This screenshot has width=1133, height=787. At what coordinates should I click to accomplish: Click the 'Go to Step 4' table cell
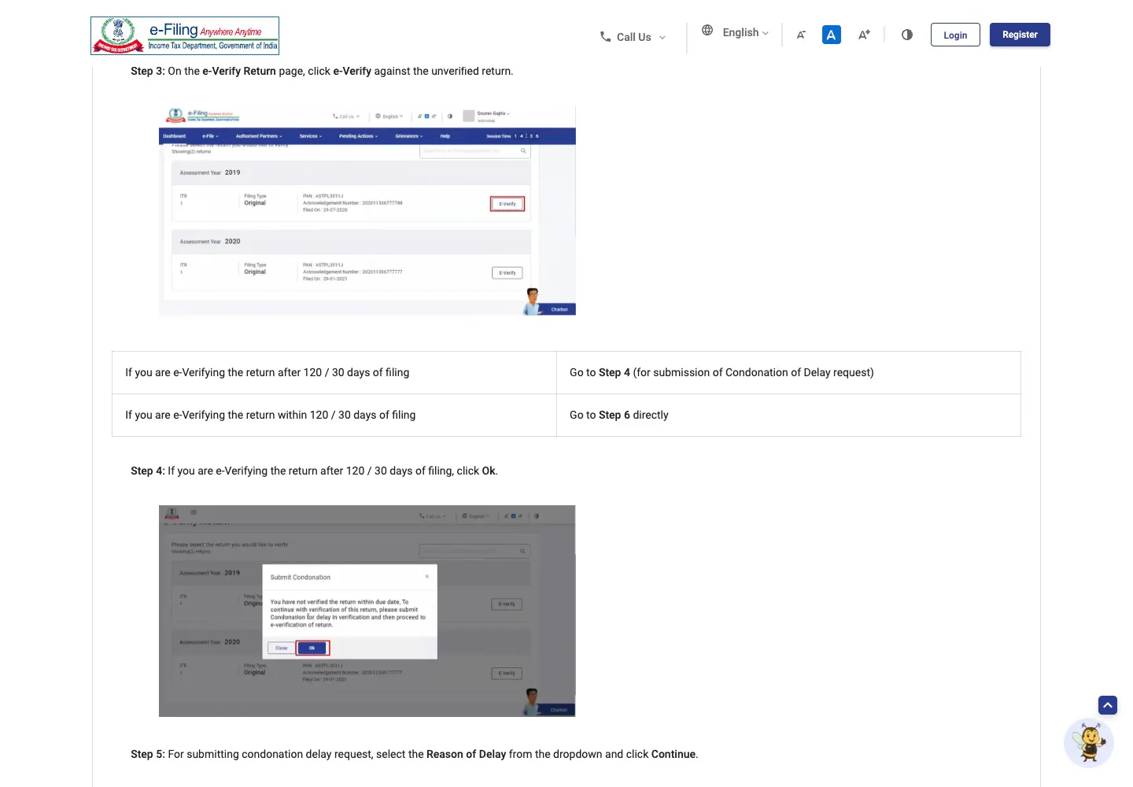(788, 373)
